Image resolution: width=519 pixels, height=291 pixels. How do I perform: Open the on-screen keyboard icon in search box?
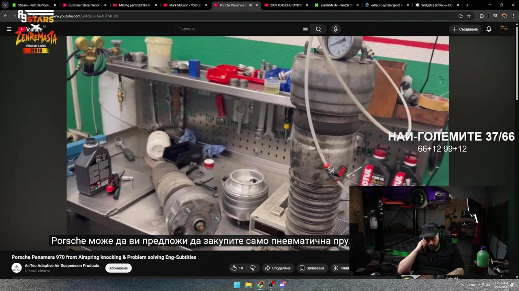(x=305, y=29)
